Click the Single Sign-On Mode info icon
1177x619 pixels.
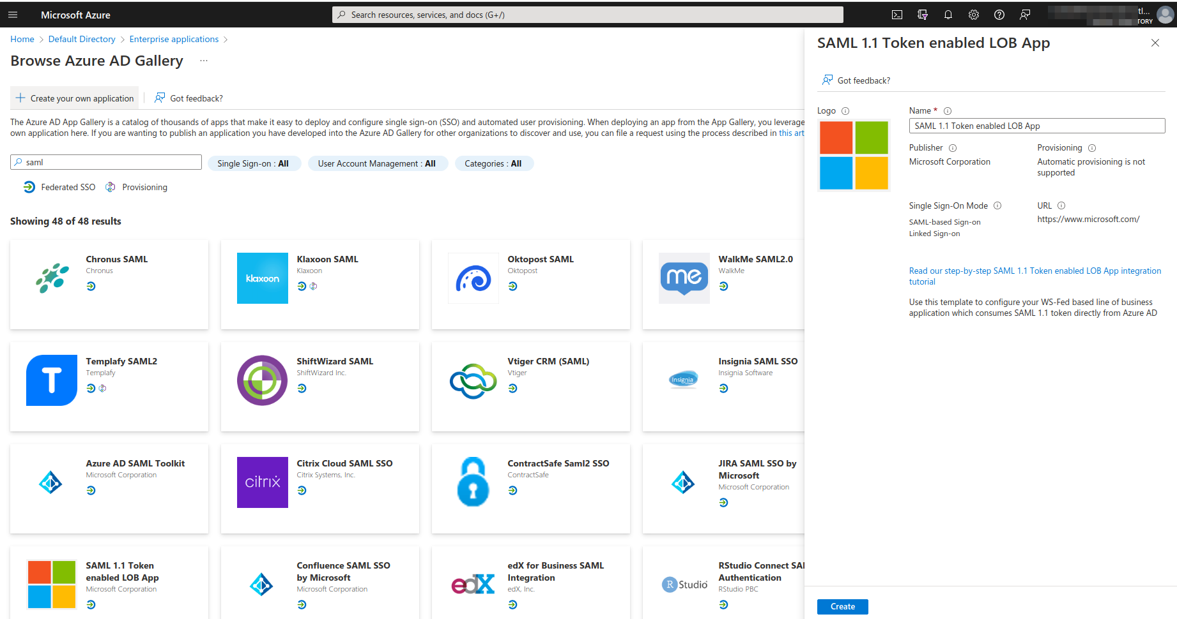point(997,205)
